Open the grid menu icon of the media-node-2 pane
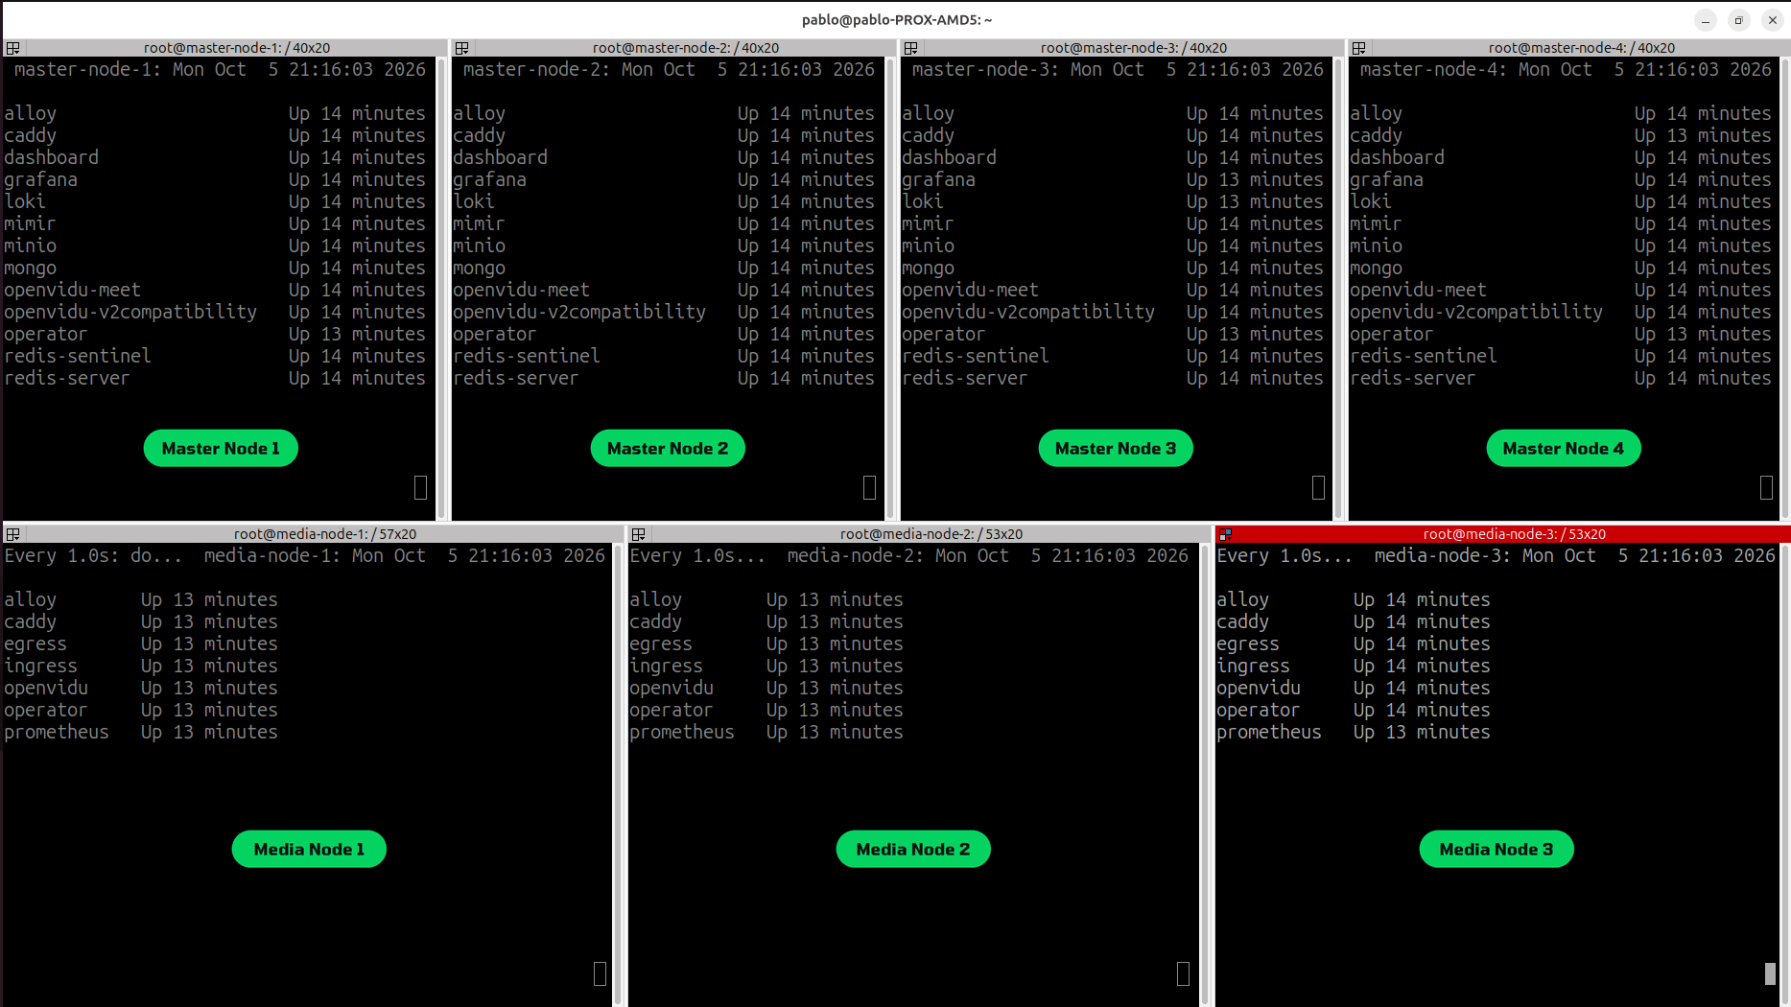1791x1007 pixels. pos(639,534)
